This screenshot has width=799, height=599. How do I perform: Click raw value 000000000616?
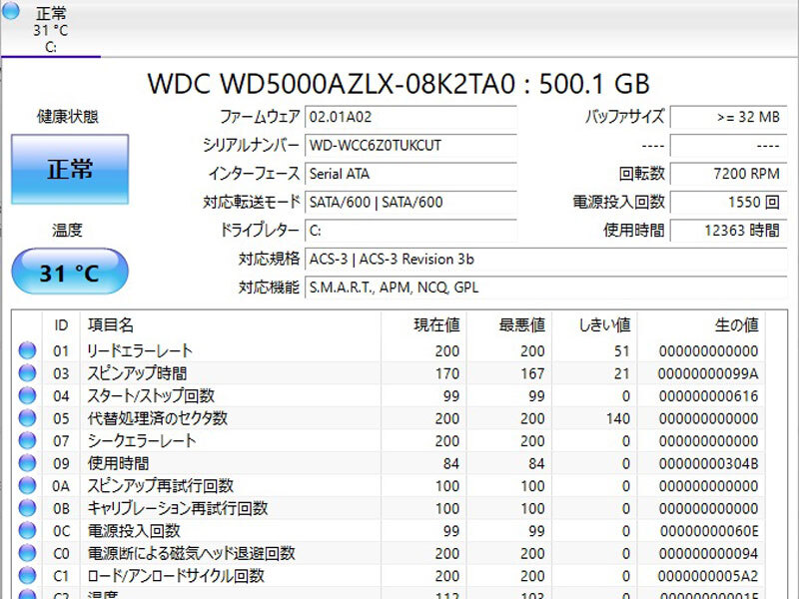(x=708, y=395)
